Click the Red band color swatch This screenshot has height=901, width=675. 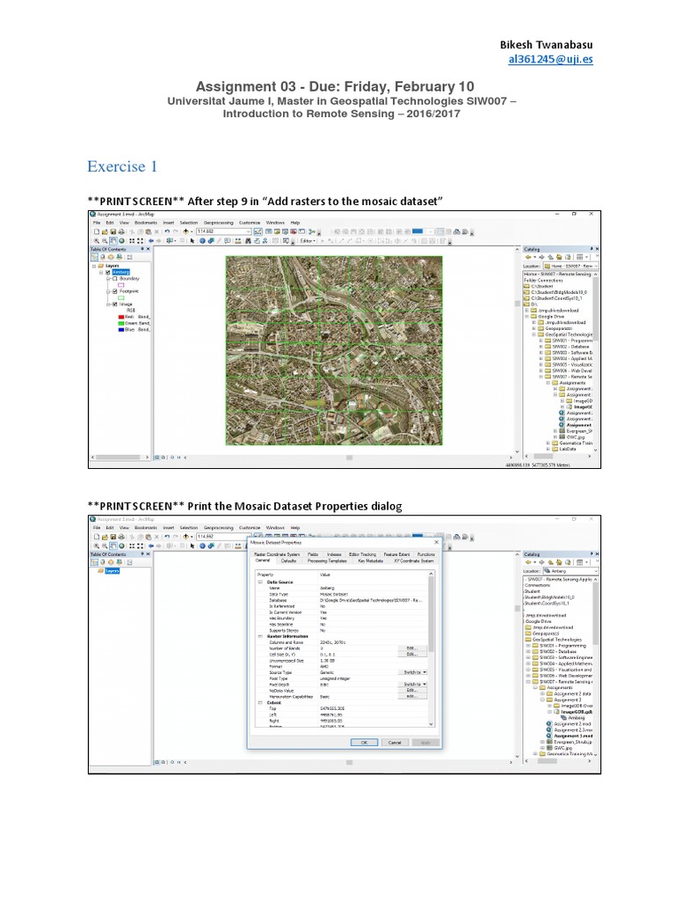[x=121, y=317]
